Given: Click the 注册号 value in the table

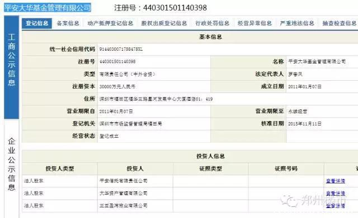Looking at the screenshot, I should pos(117,62).
